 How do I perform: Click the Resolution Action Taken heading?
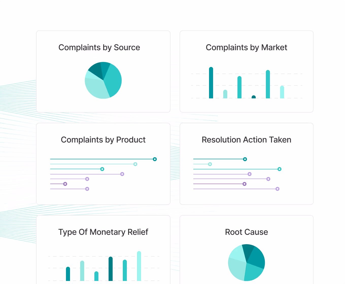(x=247, y=140)
